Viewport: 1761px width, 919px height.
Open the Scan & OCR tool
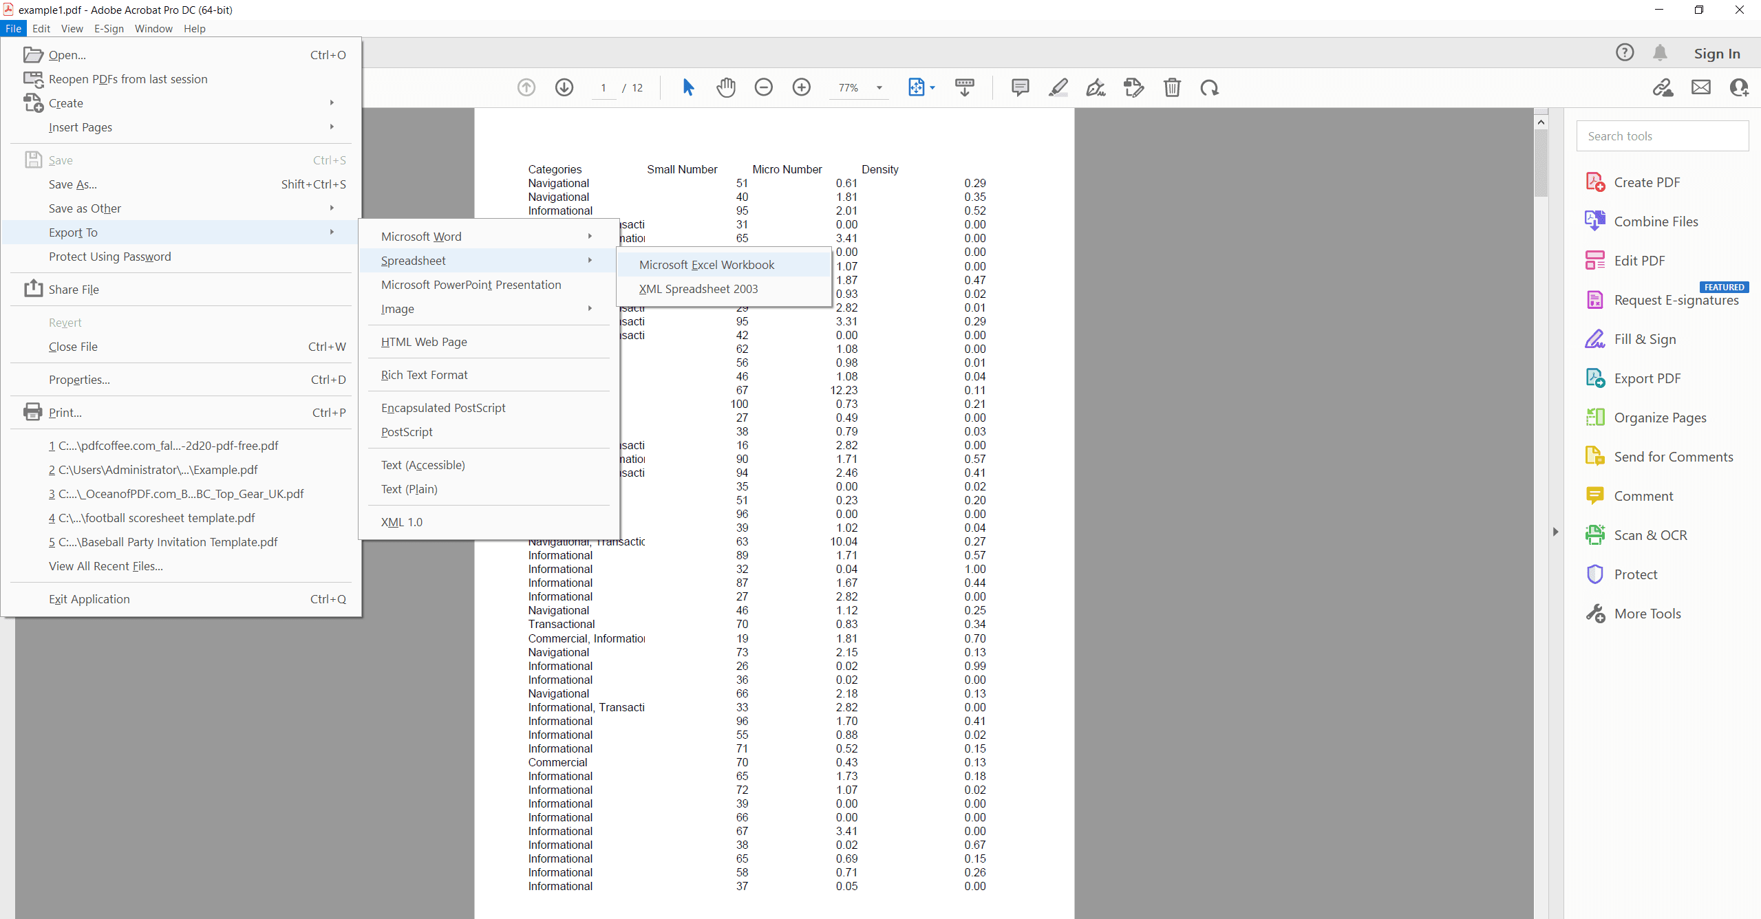point(1650,534)
